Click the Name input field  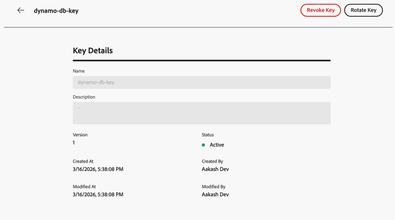201,82
